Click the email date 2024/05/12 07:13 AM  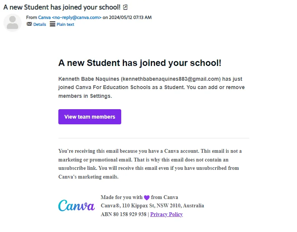pos(130,17)
